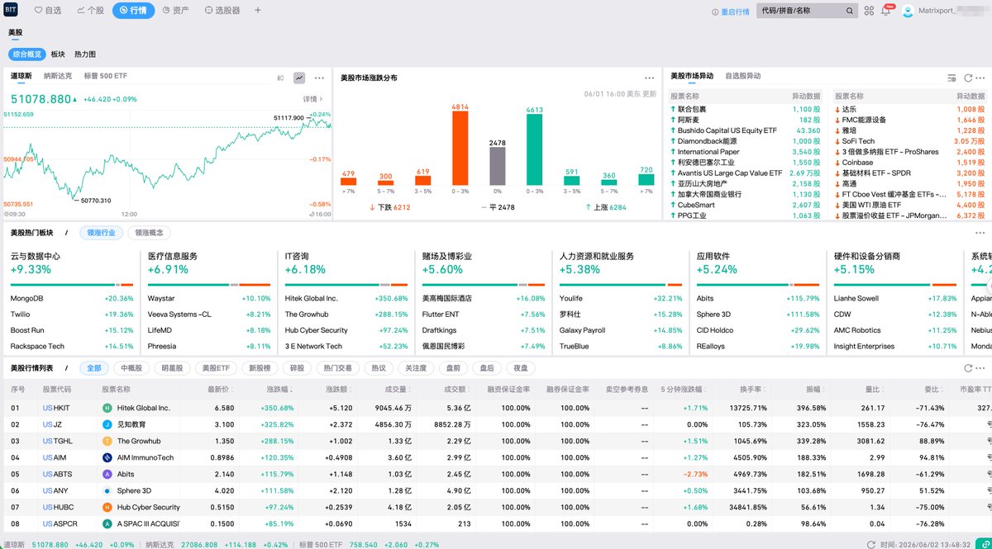Screen dimensions: 992x549
Task: Open filter settings in 美股市场异动
Action: click(x=951, y=78)
